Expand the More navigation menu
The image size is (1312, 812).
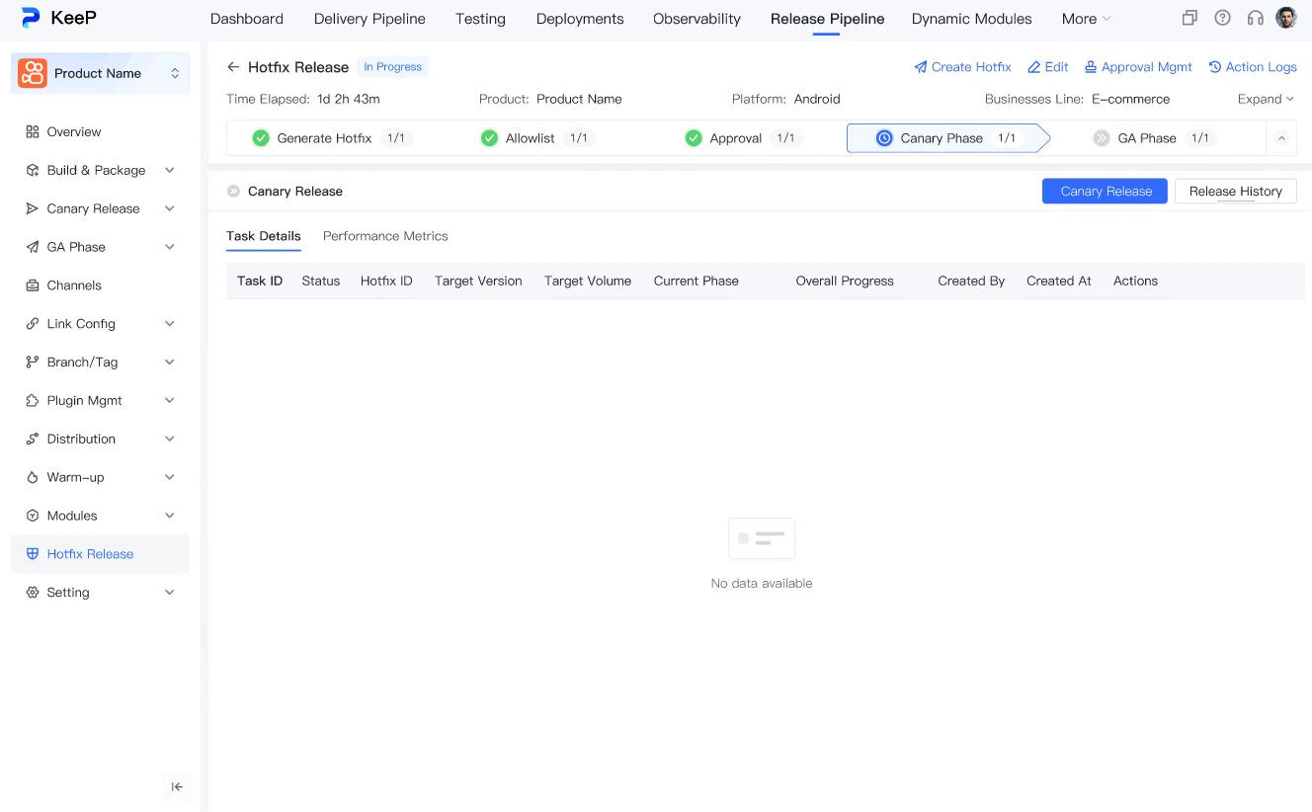(x=1086, y=19)
